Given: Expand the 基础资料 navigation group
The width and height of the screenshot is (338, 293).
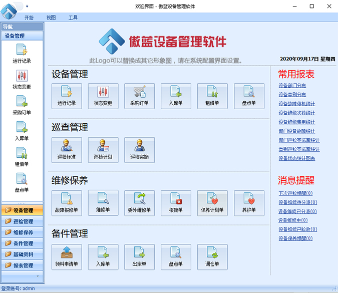Looking at the screenshot, I should (23, 254).
